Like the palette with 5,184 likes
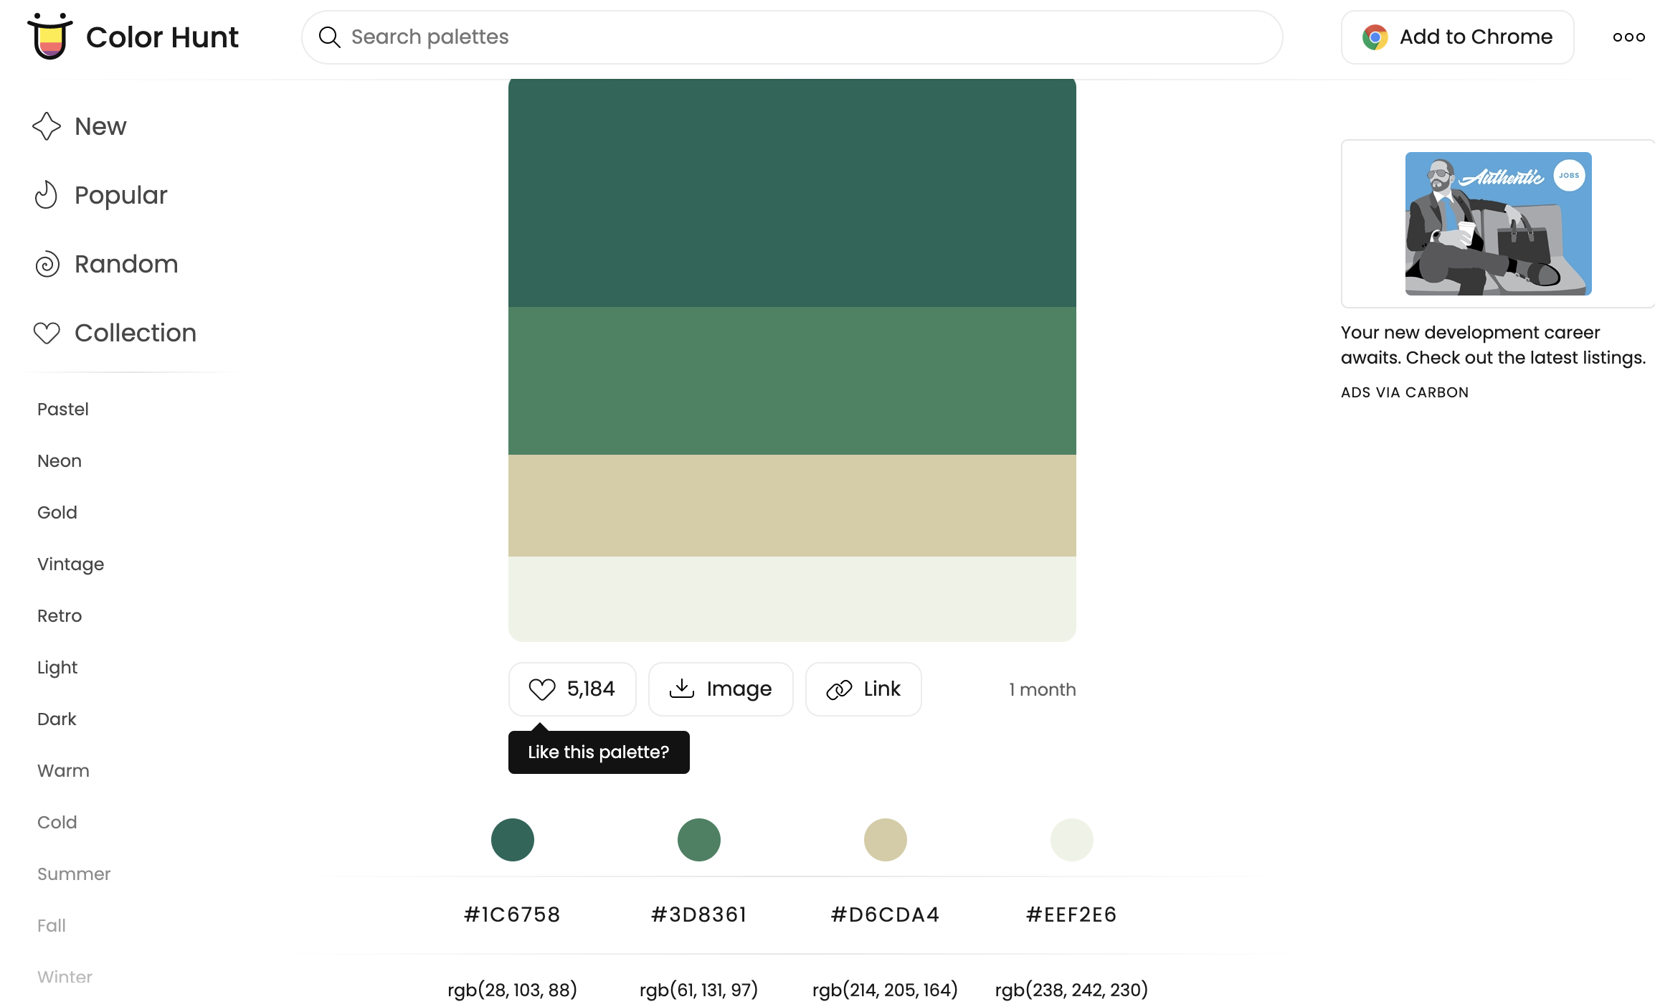Viewport: 1655px width, 1007px height. (572, 689)
